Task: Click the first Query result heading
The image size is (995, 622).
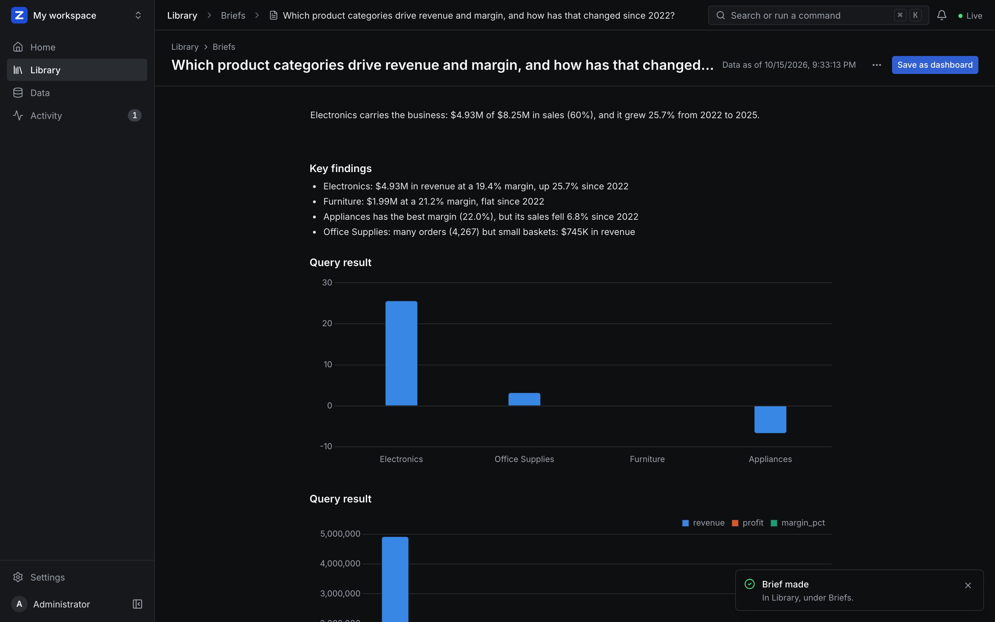Action: coord(340,263)
